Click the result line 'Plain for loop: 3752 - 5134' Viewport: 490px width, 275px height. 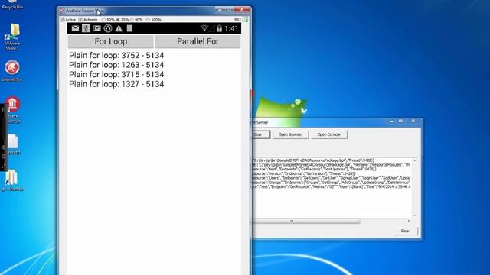pyautogui.click(x=116, y=55)
